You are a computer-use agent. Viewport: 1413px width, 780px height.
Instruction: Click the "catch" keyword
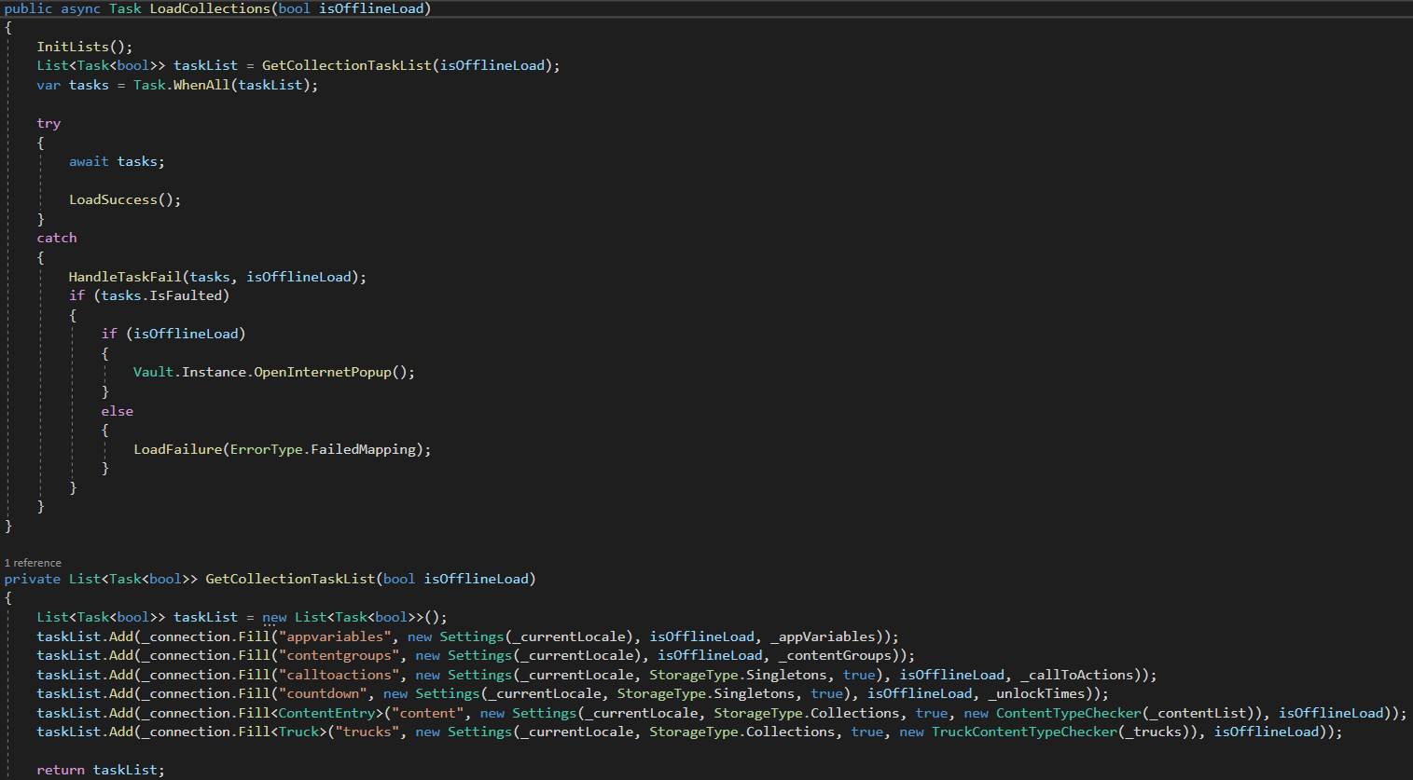[57, 238]
